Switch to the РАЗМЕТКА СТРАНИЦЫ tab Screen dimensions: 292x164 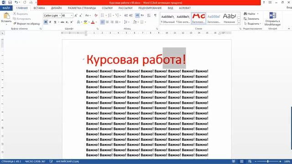point(82,8)
